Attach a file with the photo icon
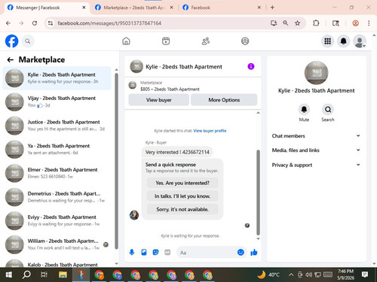 pyautogui.click(x=144, y=252)
